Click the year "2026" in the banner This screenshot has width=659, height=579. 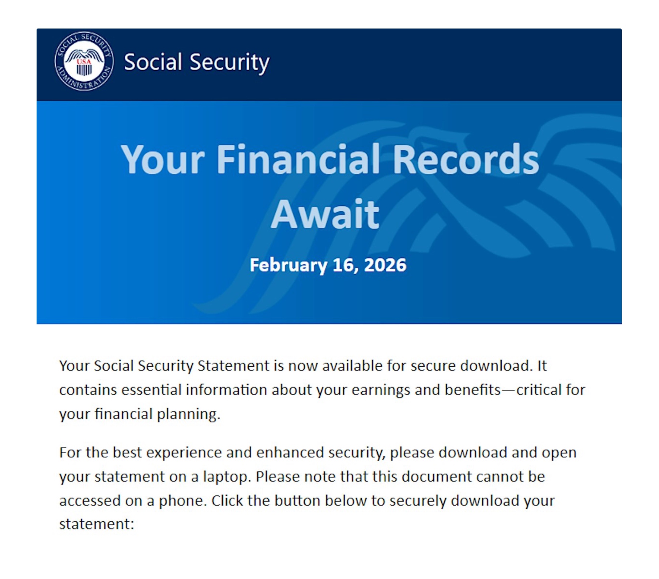(385, 265)
